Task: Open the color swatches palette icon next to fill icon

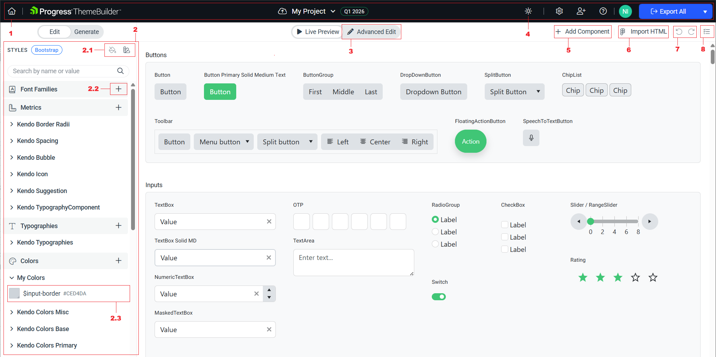Action: 127,50
